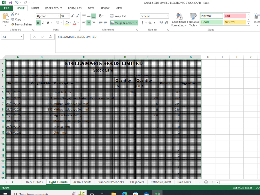Decrease cell indent
The image size is (260, 195).
[x=100, y=23]
